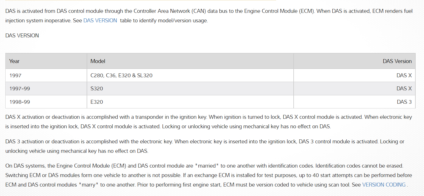Viewport: 424px width, 196px height.
Task: Click the "DAS X" cell in the S320 row
Action: pos(404,89)
